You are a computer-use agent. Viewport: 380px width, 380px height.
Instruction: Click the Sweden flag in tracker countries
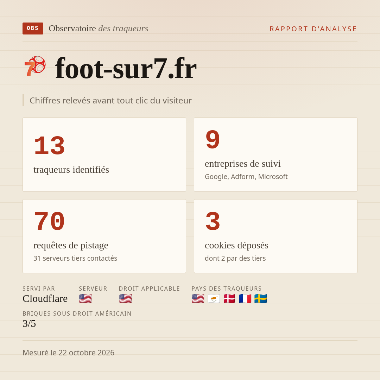pos(260,299)
